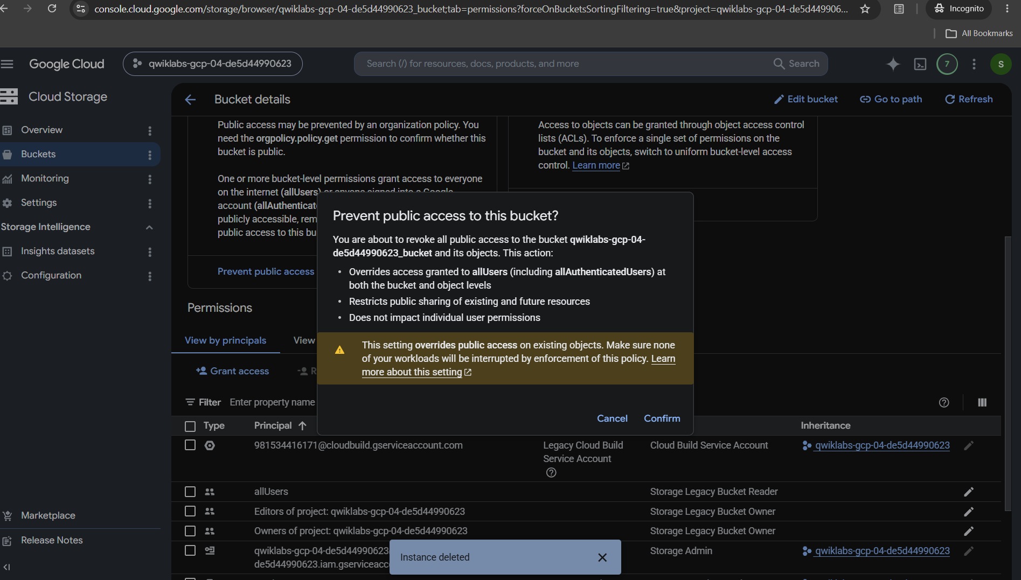Screen dimensions: 1021x580
Task: Click Prevent public access link on the card
Action: point(266,271)
